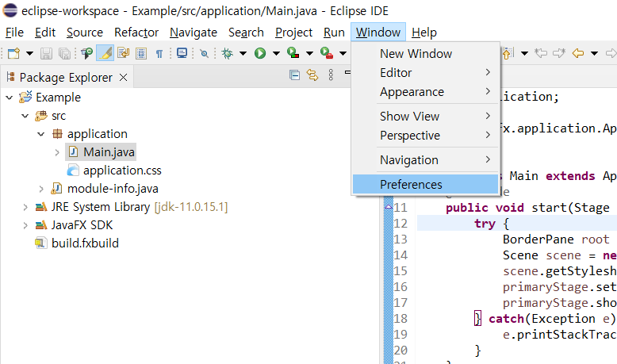Open the Navigate menu
This screenshot has width=617, height=364.
pyautogui.click(x=194, y=33)
